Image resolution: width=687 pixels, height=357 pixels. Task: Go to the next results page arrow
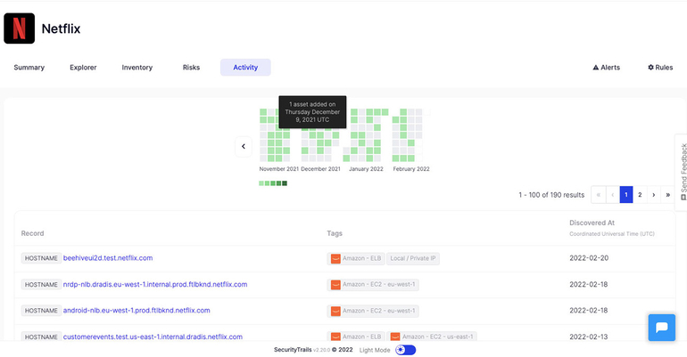(x=654, y=195)
